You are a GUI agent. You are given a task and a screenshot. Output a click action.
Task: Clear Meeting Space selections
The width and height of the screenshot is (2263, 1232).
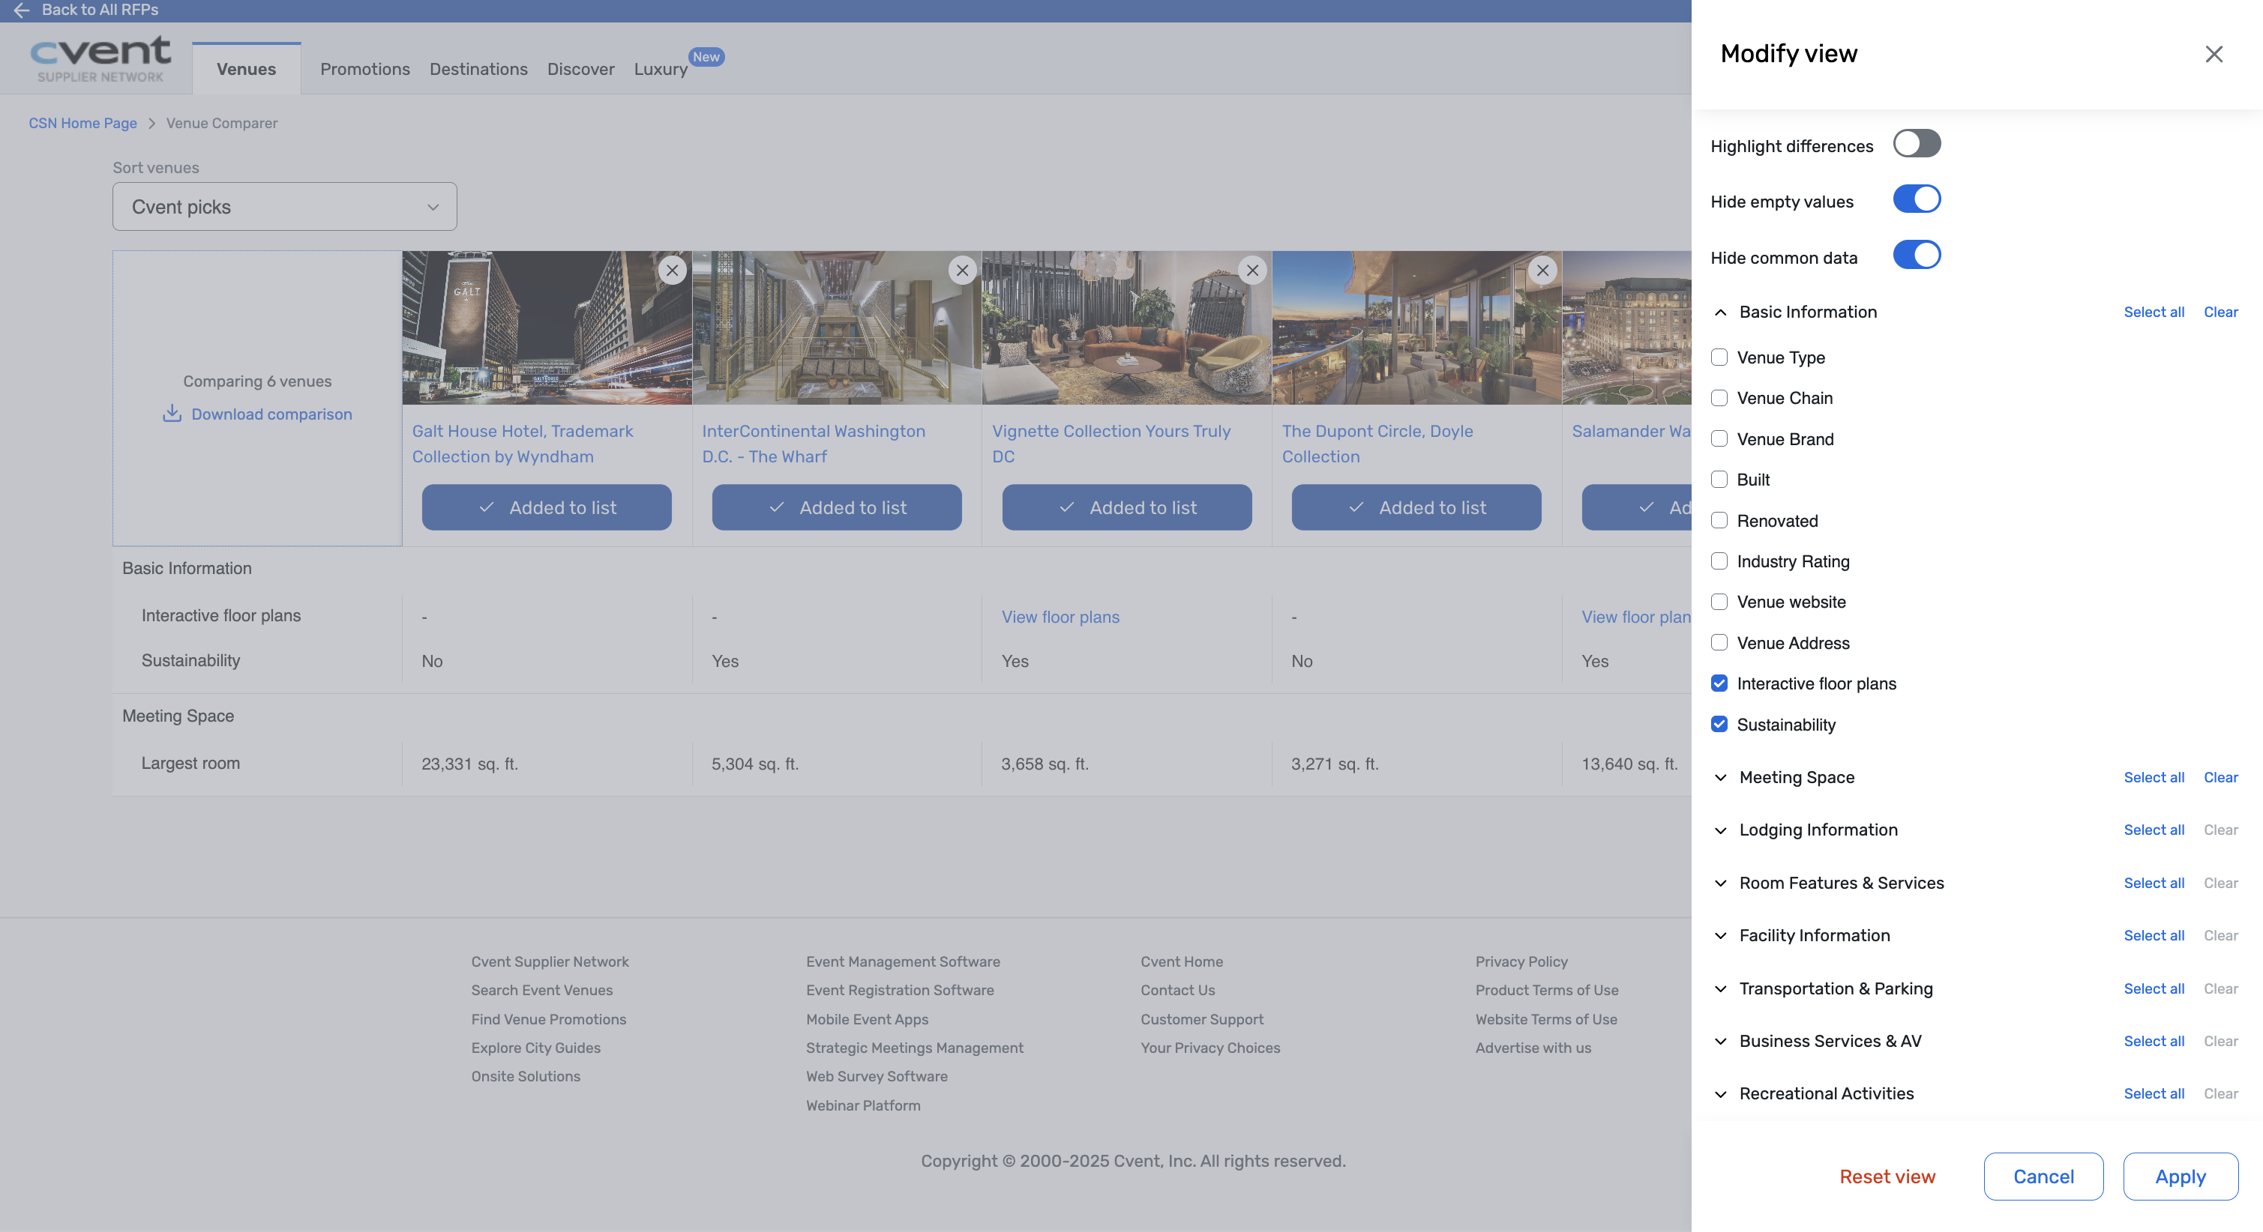point(2220,778)
